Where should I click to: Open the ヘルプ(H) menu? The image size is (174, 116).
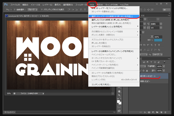click(x=124, y=5)
